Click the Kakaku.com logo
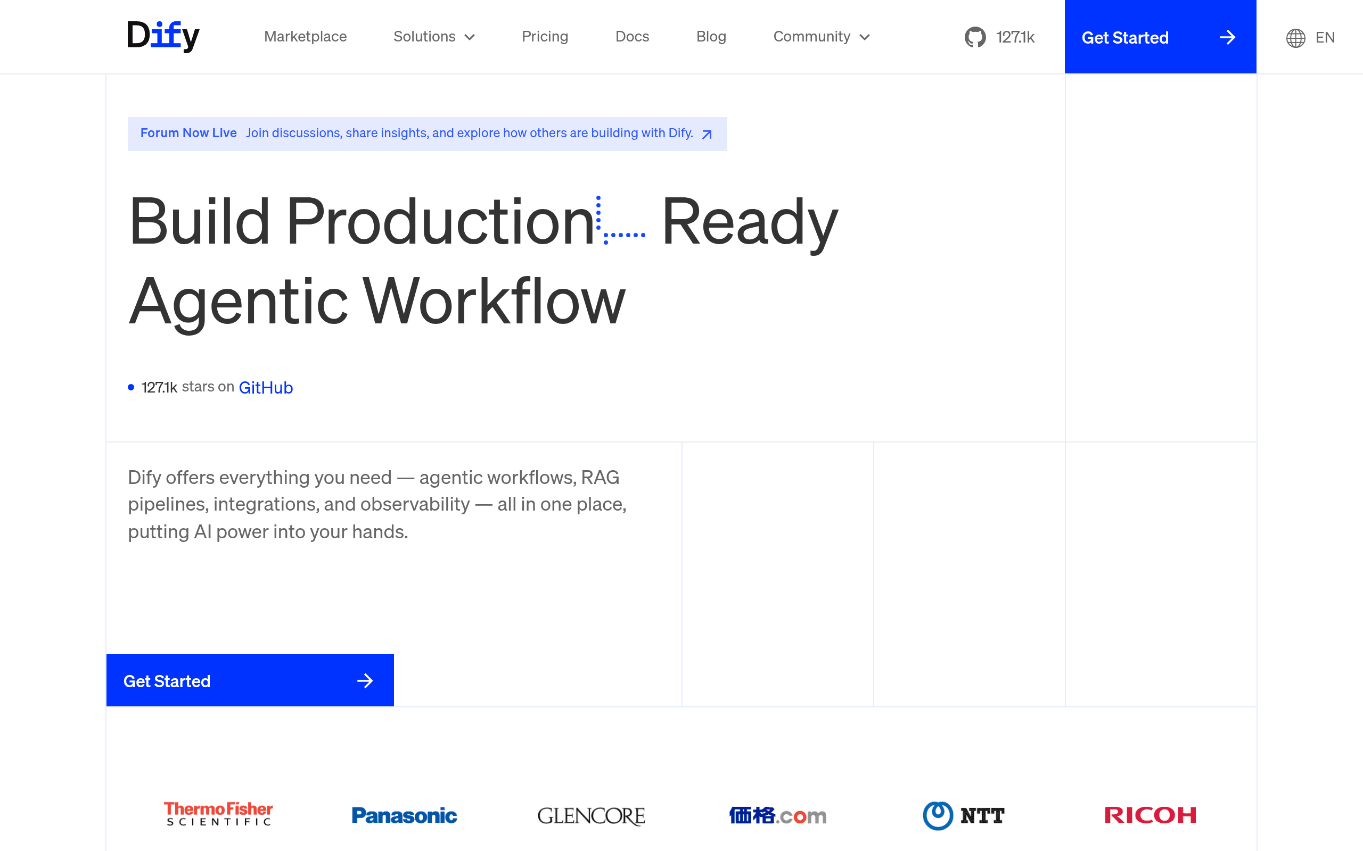 (x=778, y=815)
